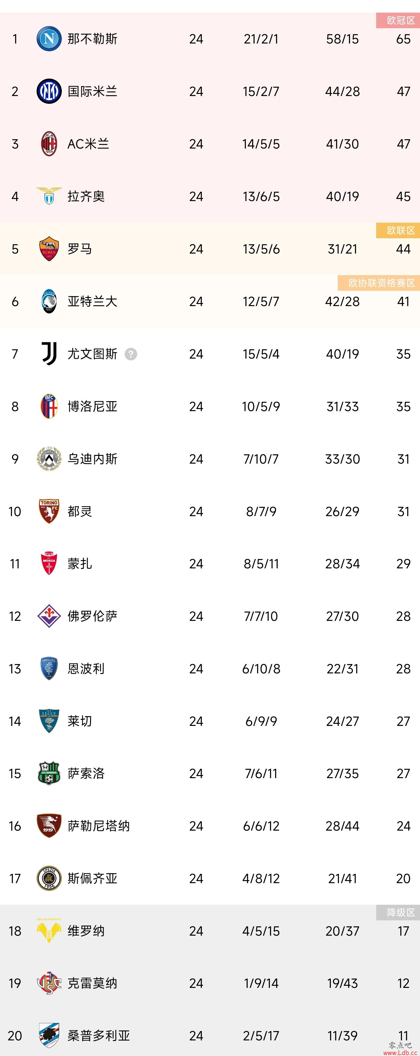Select team name 乌迪内斯
This screenshot has height=1056, width=420.
pyautogui.click(x=93, y=459)
